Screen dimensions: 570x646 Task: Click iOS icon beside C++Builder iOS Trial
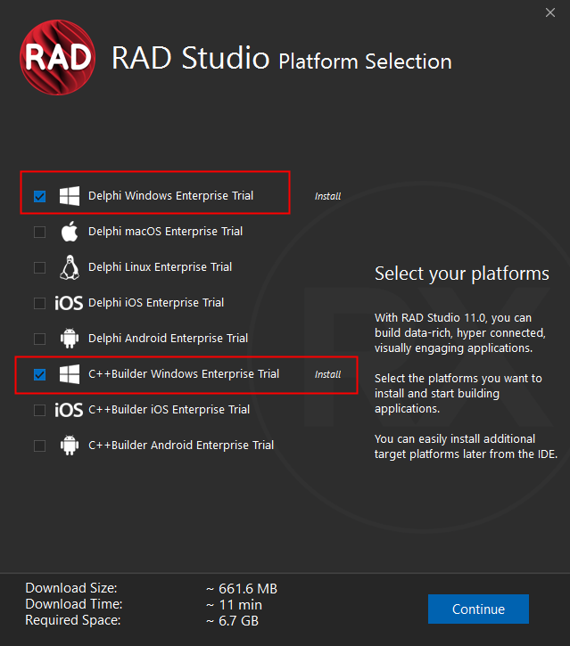pyautogui.click(x=69, y=410)
